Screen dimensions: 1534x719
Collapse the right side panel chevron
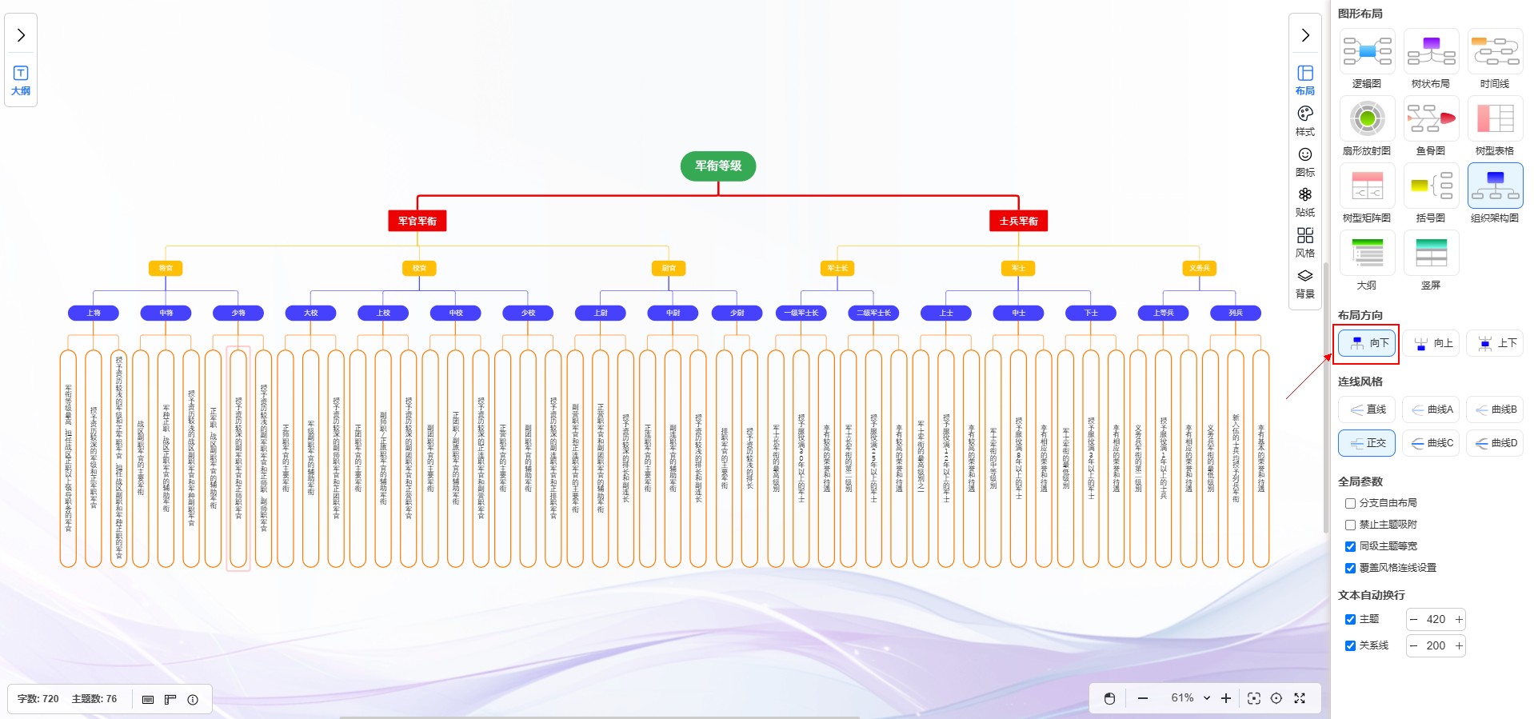pyautogui.click(x=1304, y=35)
